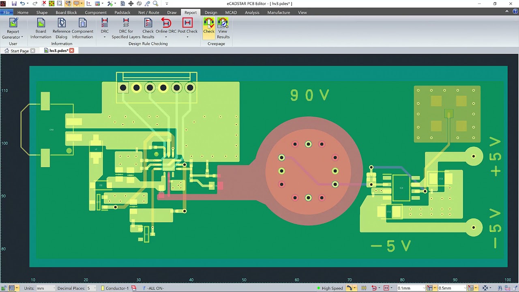This screenshot has height=292, width=519.
Task: Close the hv3.pdes document tab
Action: pos(72,51)
